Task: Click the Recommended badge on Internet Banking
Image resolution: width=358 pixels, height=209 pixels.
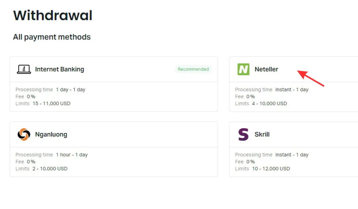Action: [x=193, y=69]
